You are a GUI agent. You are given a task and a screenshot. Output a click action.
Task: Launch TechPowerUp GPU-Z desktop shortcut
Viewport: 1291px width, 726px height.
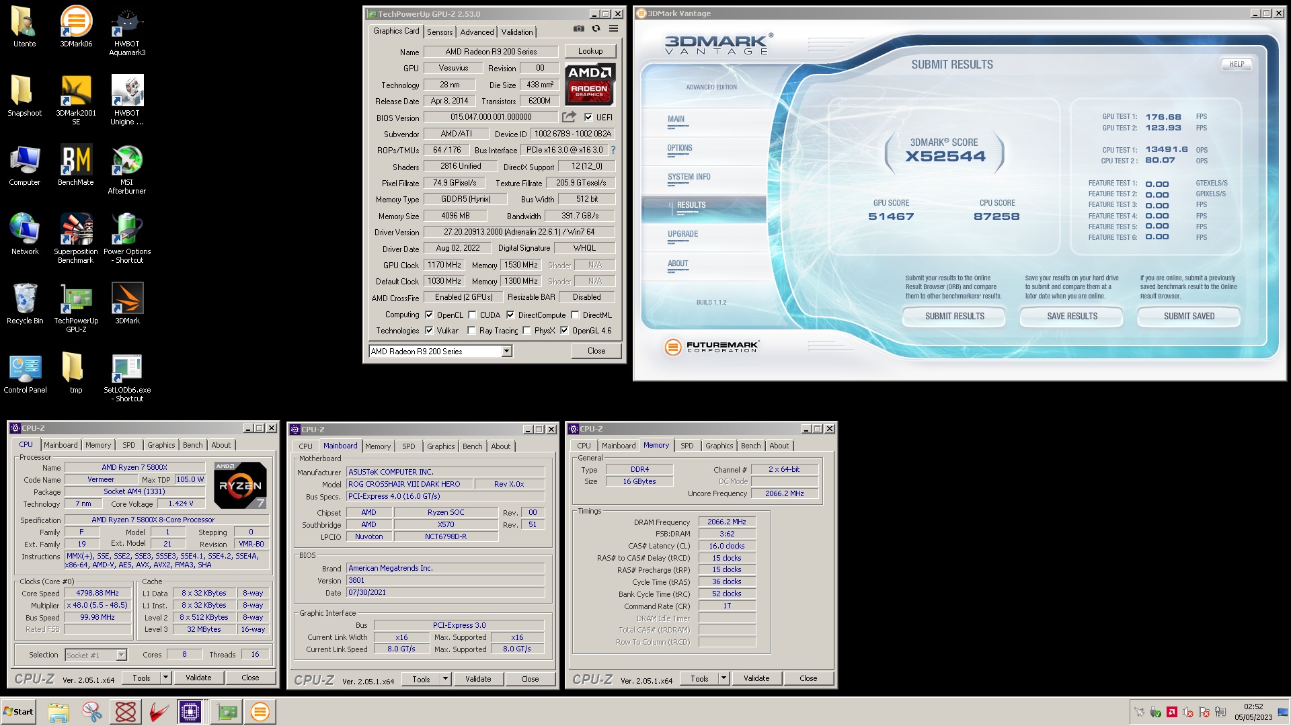[x=76, y=308]
